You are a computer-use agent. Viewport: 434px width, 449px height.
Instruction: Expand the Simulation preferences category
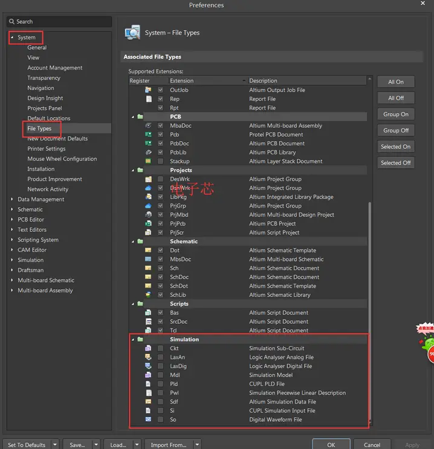coord(12,260)
